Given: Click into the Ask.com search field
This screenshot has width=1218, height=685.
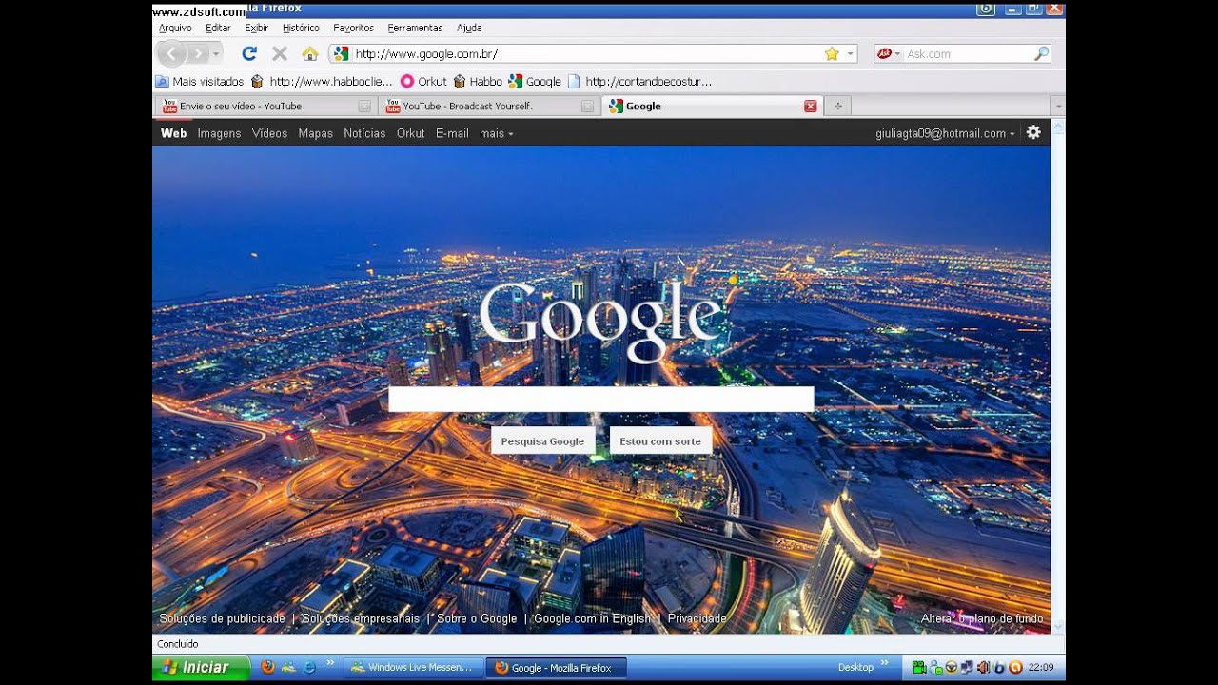Looking at the screenshot, I should (x=968, y=54).
